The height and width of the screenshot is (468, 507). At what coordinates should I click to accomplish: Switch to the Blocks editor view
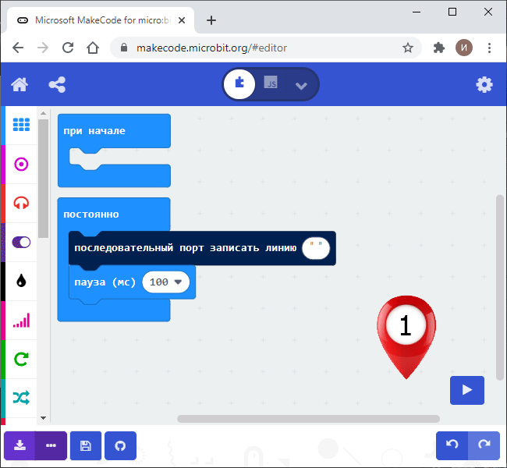pyautogui.click(x=239, y=83)
